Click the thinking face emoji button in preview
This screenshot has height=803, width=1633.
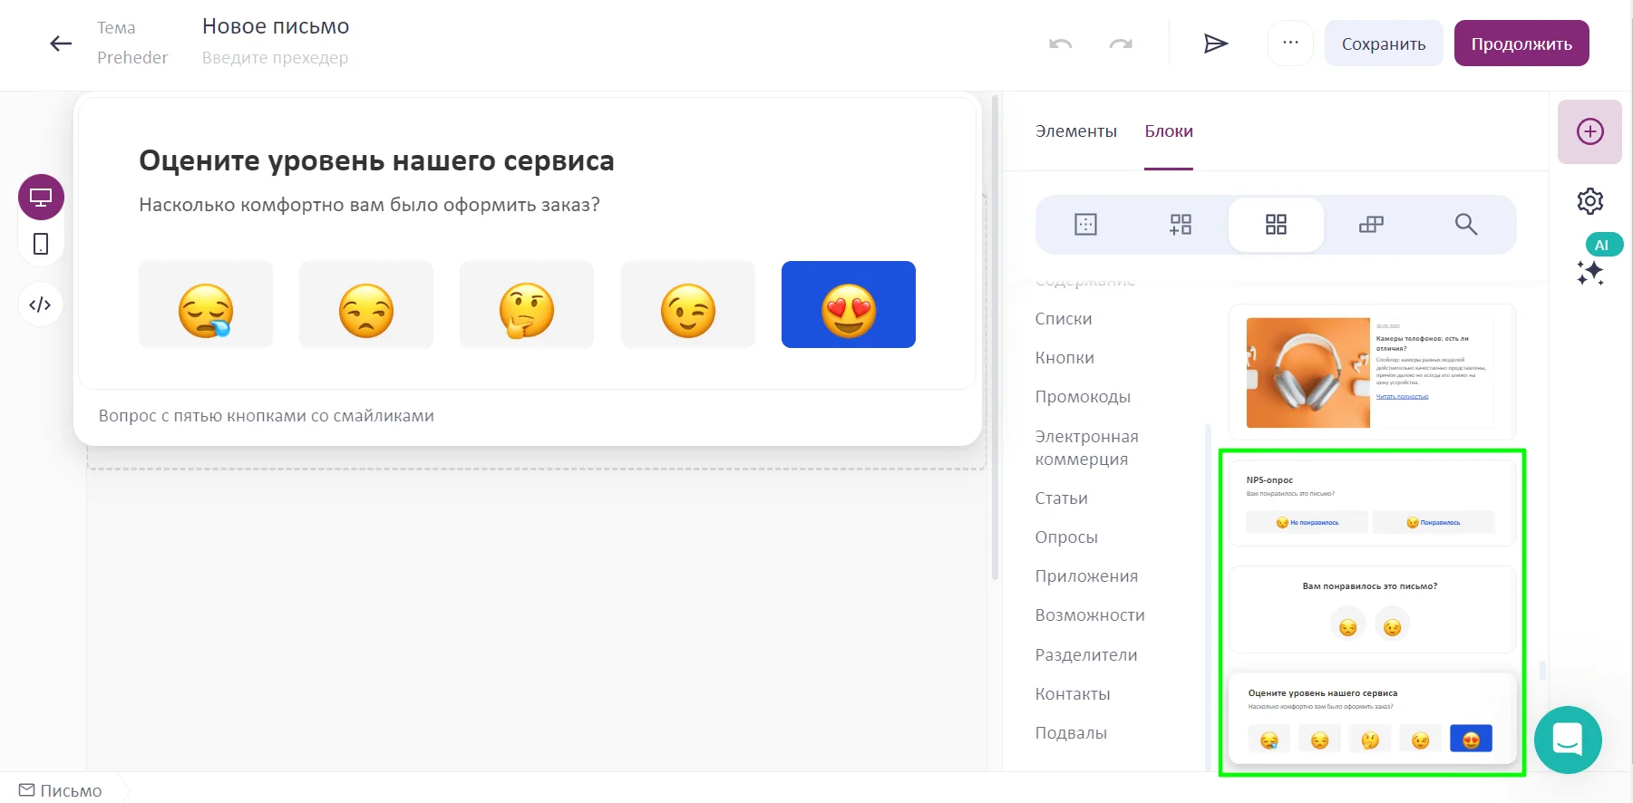pos(527,305)
